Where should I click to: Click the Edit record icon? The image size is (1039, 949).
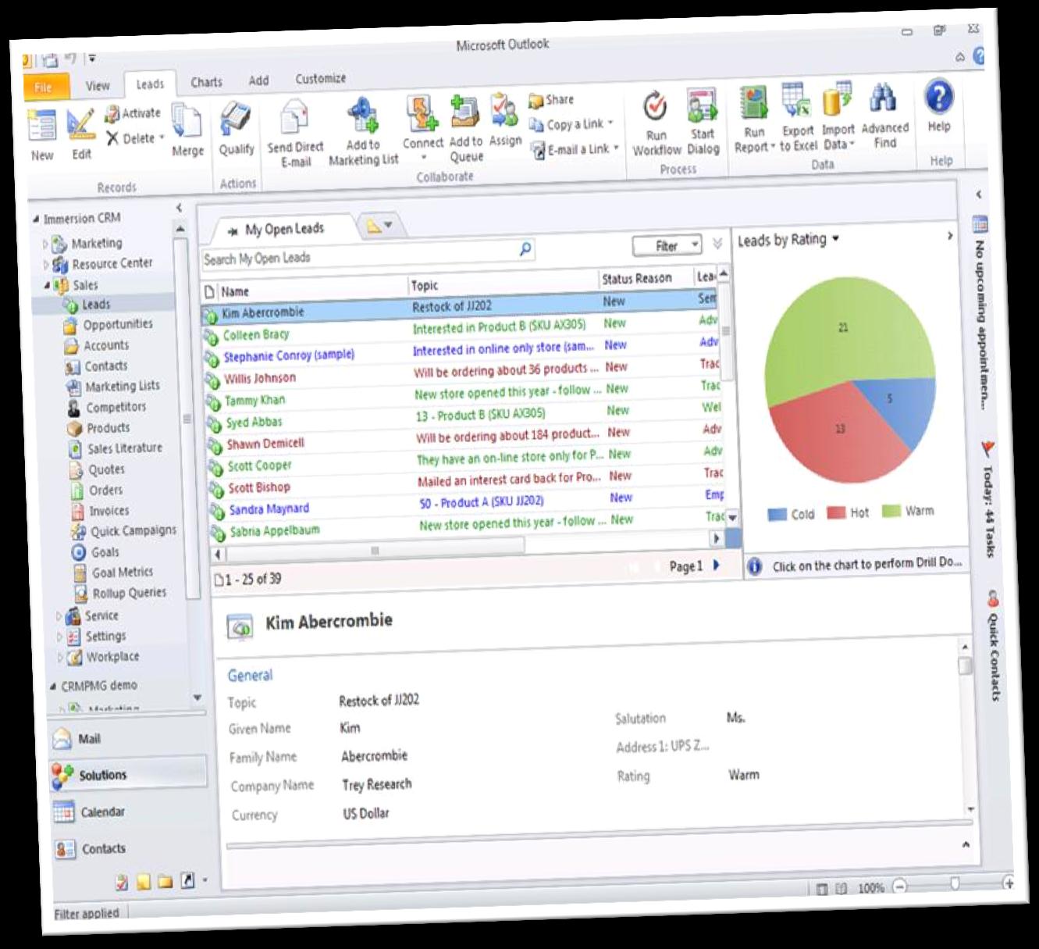coord(80,125)
